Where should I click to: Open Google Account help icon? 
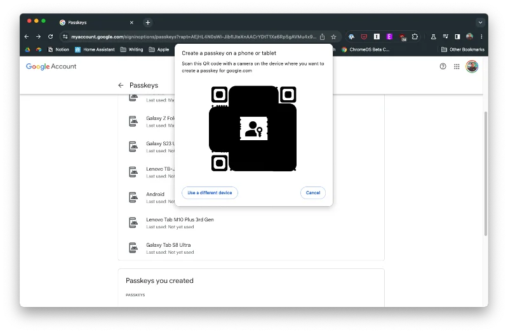(443, 67)
